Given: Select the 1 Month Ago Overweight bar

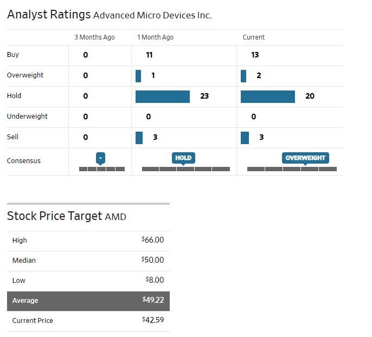Looking at the screenshot, I should point(138,76).
